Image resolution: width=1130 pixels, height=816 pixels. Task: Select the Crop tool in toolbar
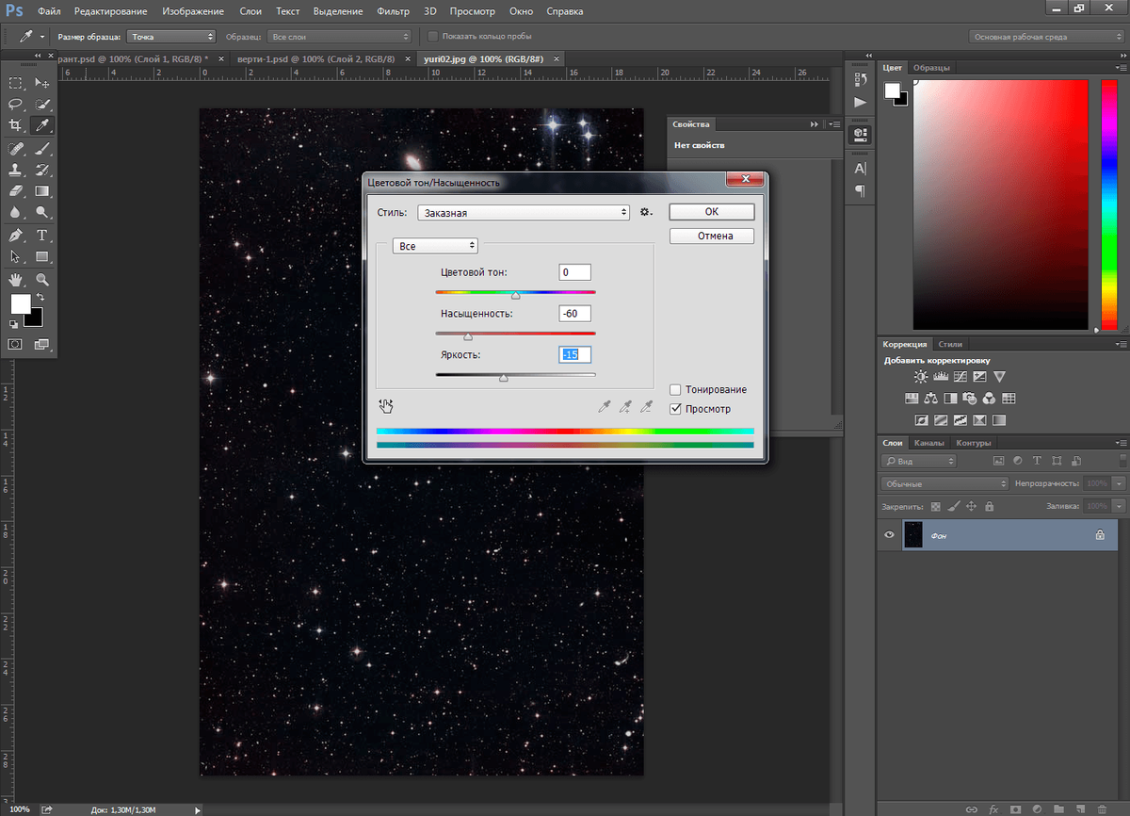[16, 125]
